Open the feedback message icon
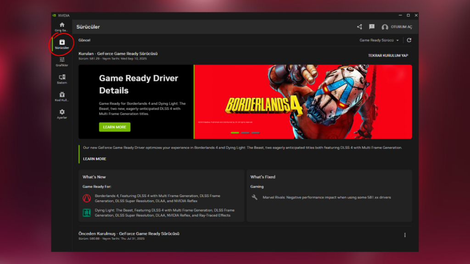The height and width of the screenshot is (264, 470). [x=372, y=27]
